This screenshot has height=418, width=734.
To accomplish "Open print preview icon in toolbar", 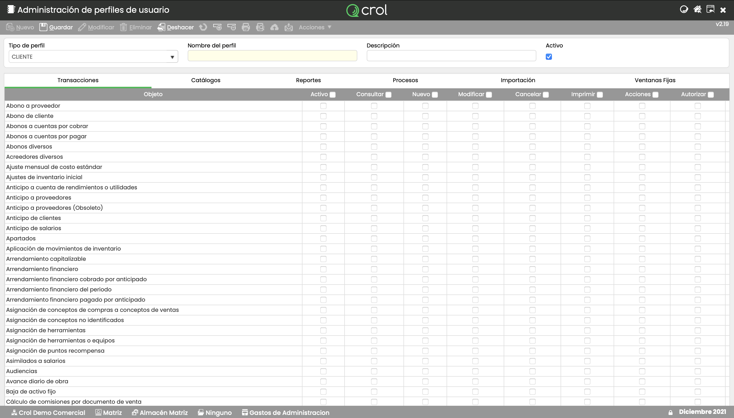I will pos(260,27).
